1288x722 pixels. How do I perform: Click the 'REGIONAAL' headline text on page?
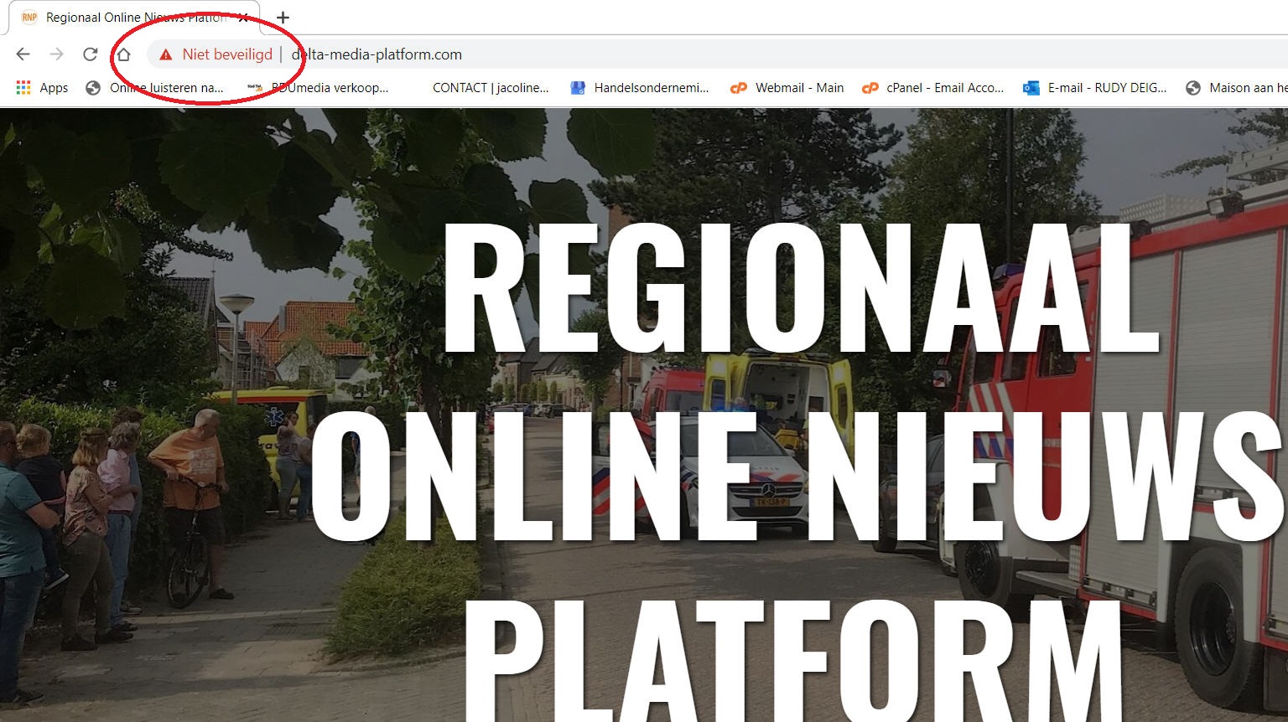[x=801, y=289]
